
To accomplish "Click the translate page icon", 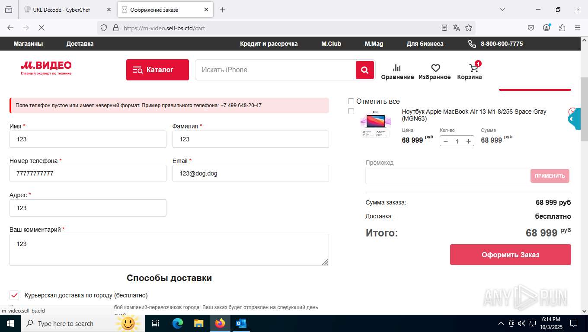I will [456, 28].
